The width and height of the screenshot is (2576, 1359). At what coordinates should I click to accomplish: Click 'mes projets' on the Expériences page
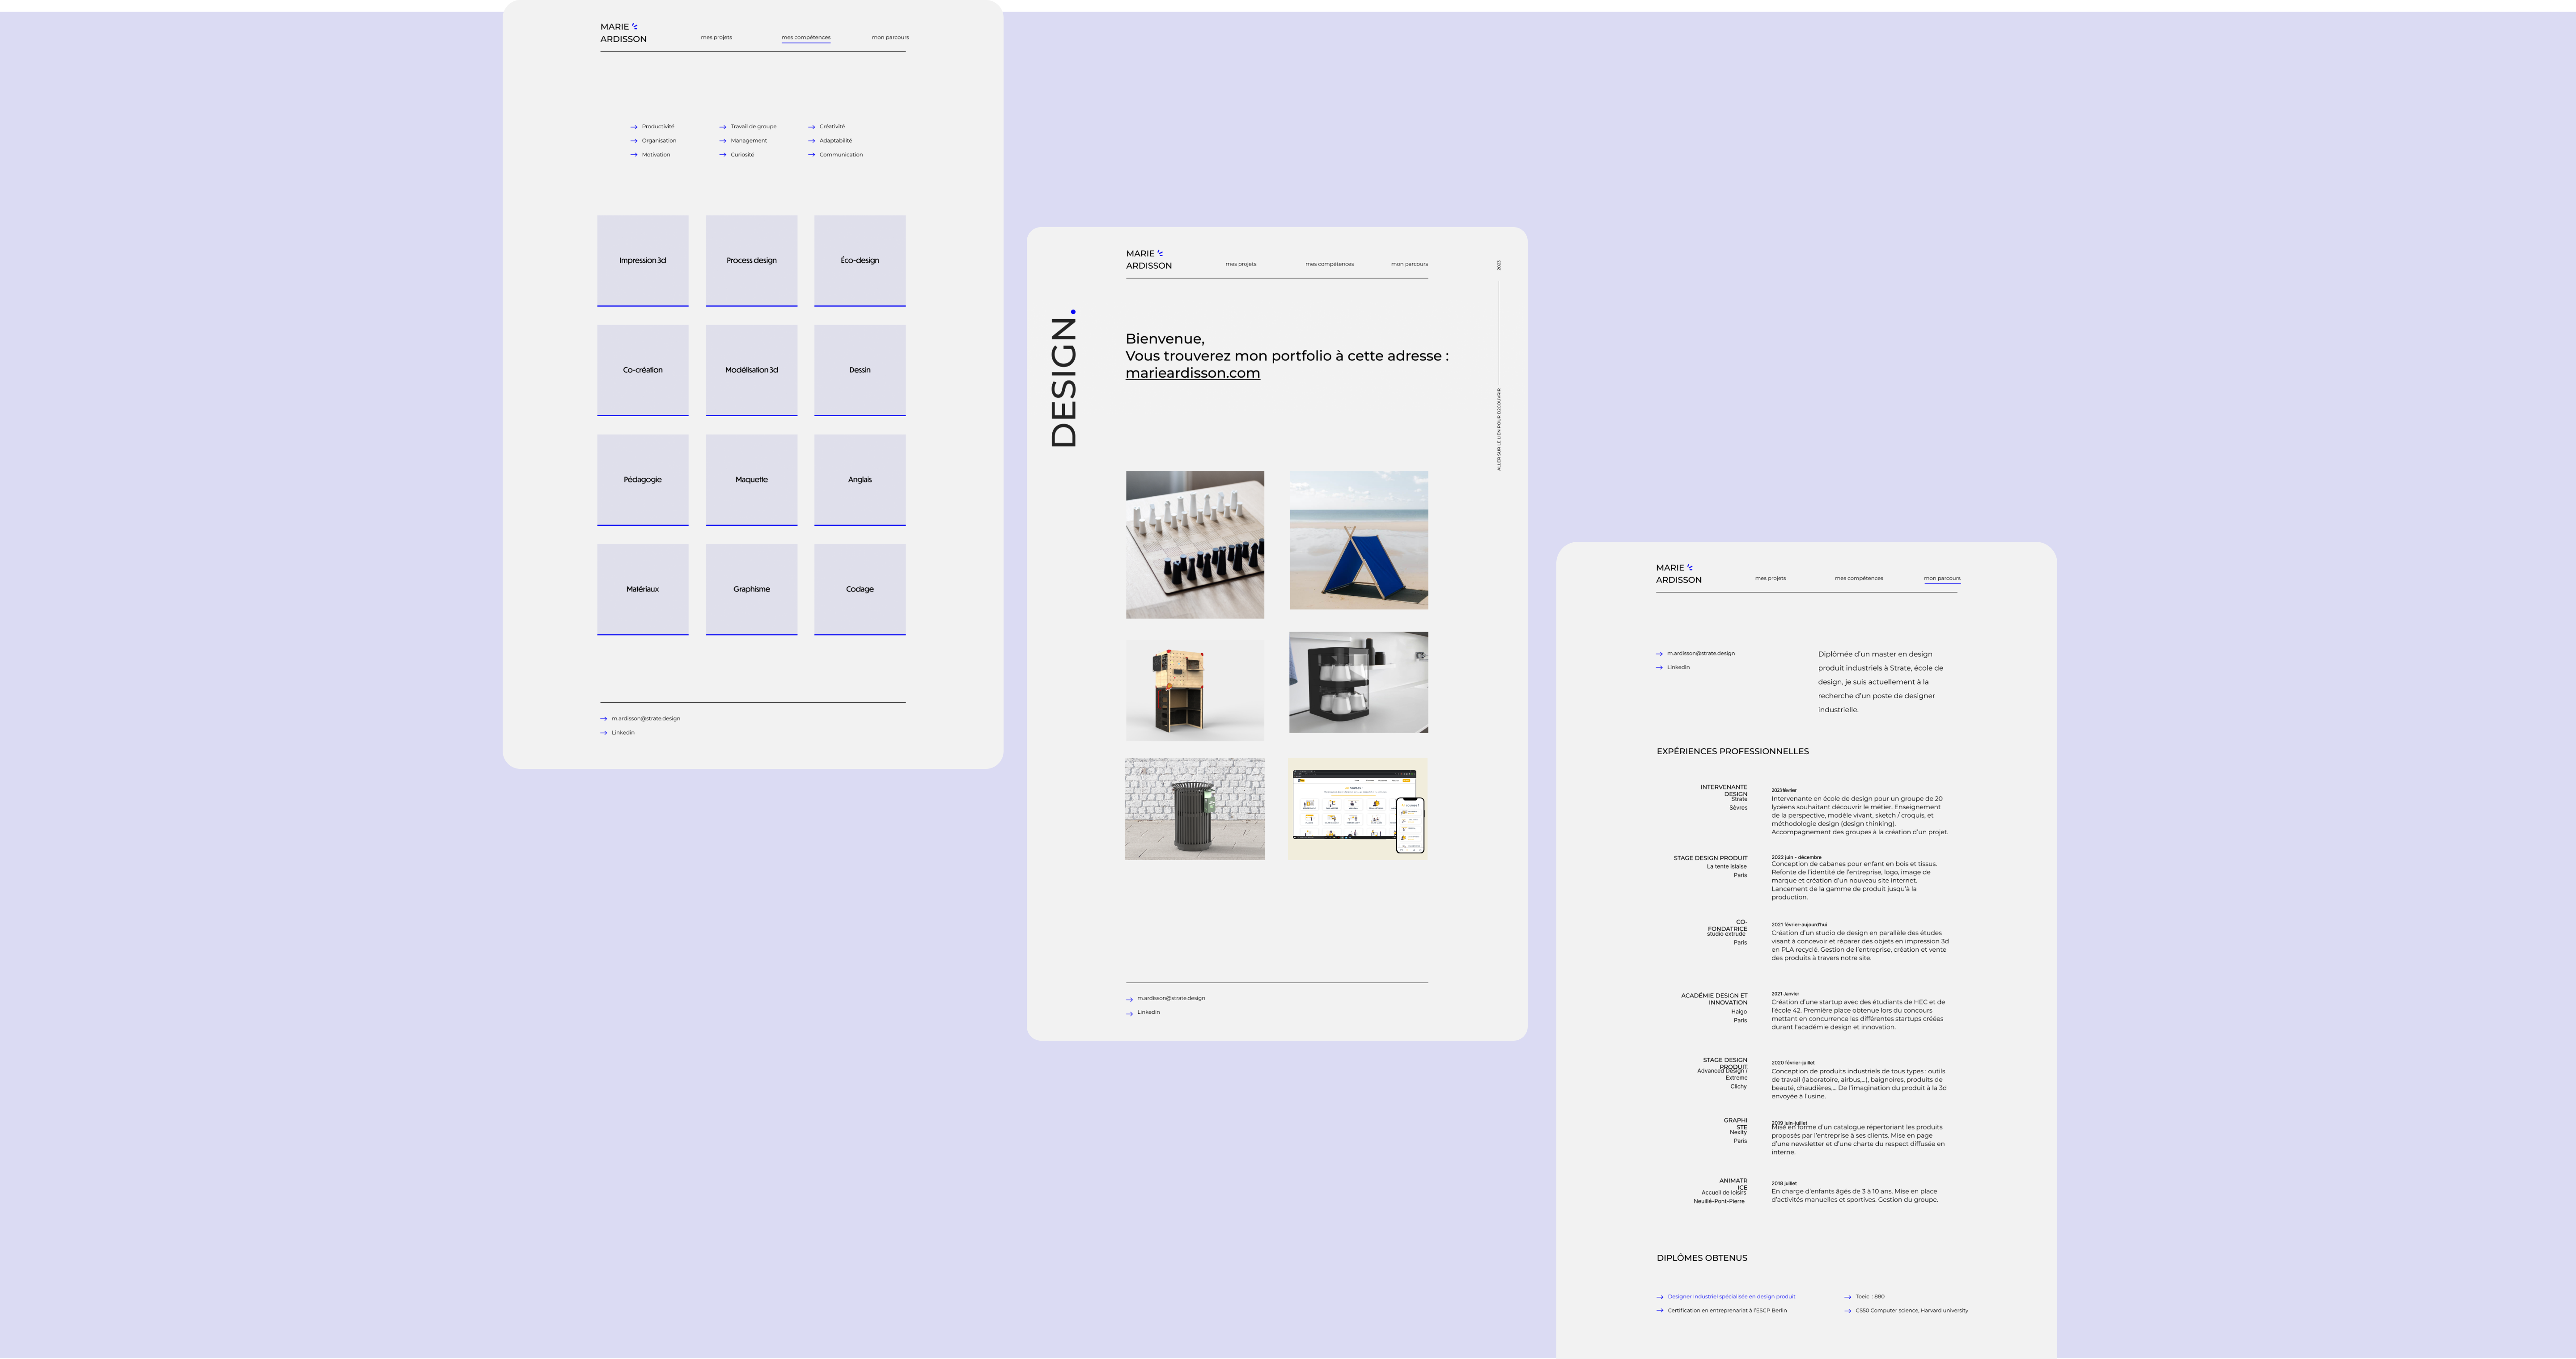1770,578
